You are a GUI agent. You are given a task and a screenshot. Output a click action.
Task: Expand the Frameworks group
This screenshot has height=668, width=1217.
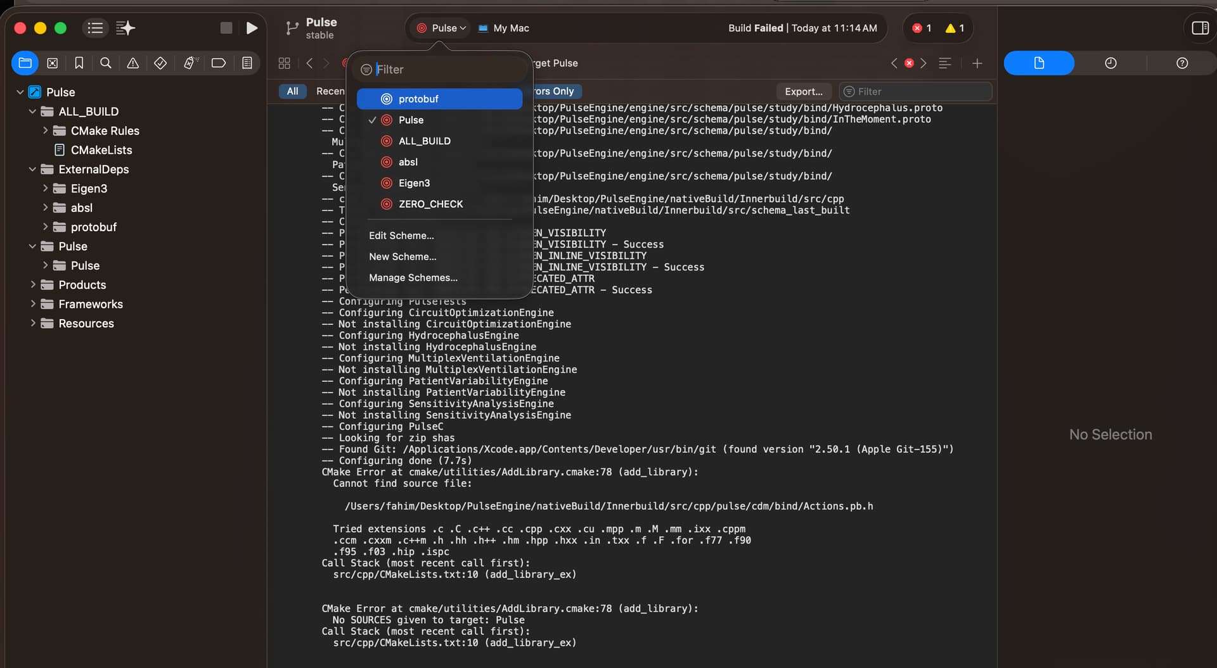pos(33,304)
